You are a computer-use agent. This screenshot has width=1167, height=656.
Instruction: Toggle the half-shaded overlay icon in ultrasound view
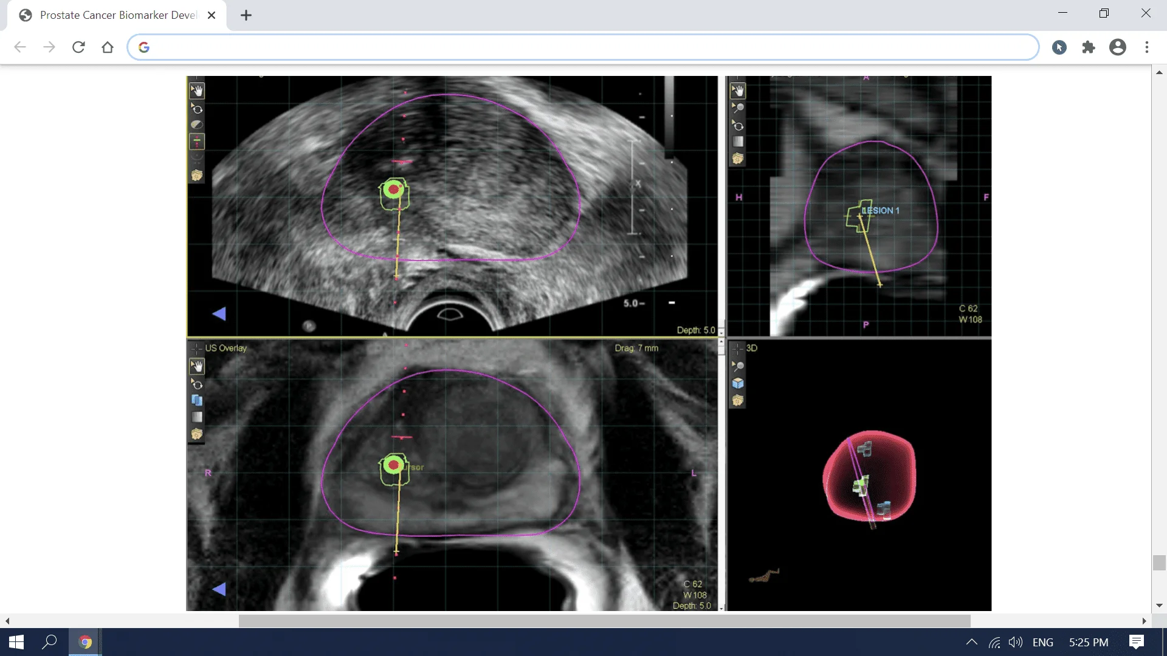[x=197, y=125]
